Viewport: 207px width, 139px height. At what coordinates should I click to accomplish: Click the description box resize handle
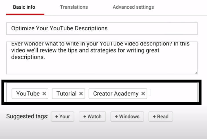[196, 73]
